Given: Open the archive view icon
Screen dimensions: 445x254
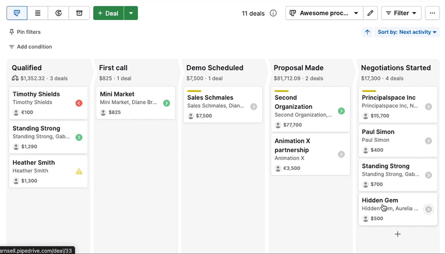Looking at the screenshot, I should coord(79,13).
